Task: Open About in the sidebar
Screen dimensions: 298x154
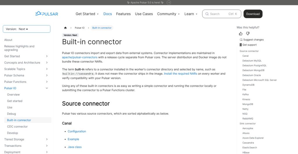Action: (8, 40)
